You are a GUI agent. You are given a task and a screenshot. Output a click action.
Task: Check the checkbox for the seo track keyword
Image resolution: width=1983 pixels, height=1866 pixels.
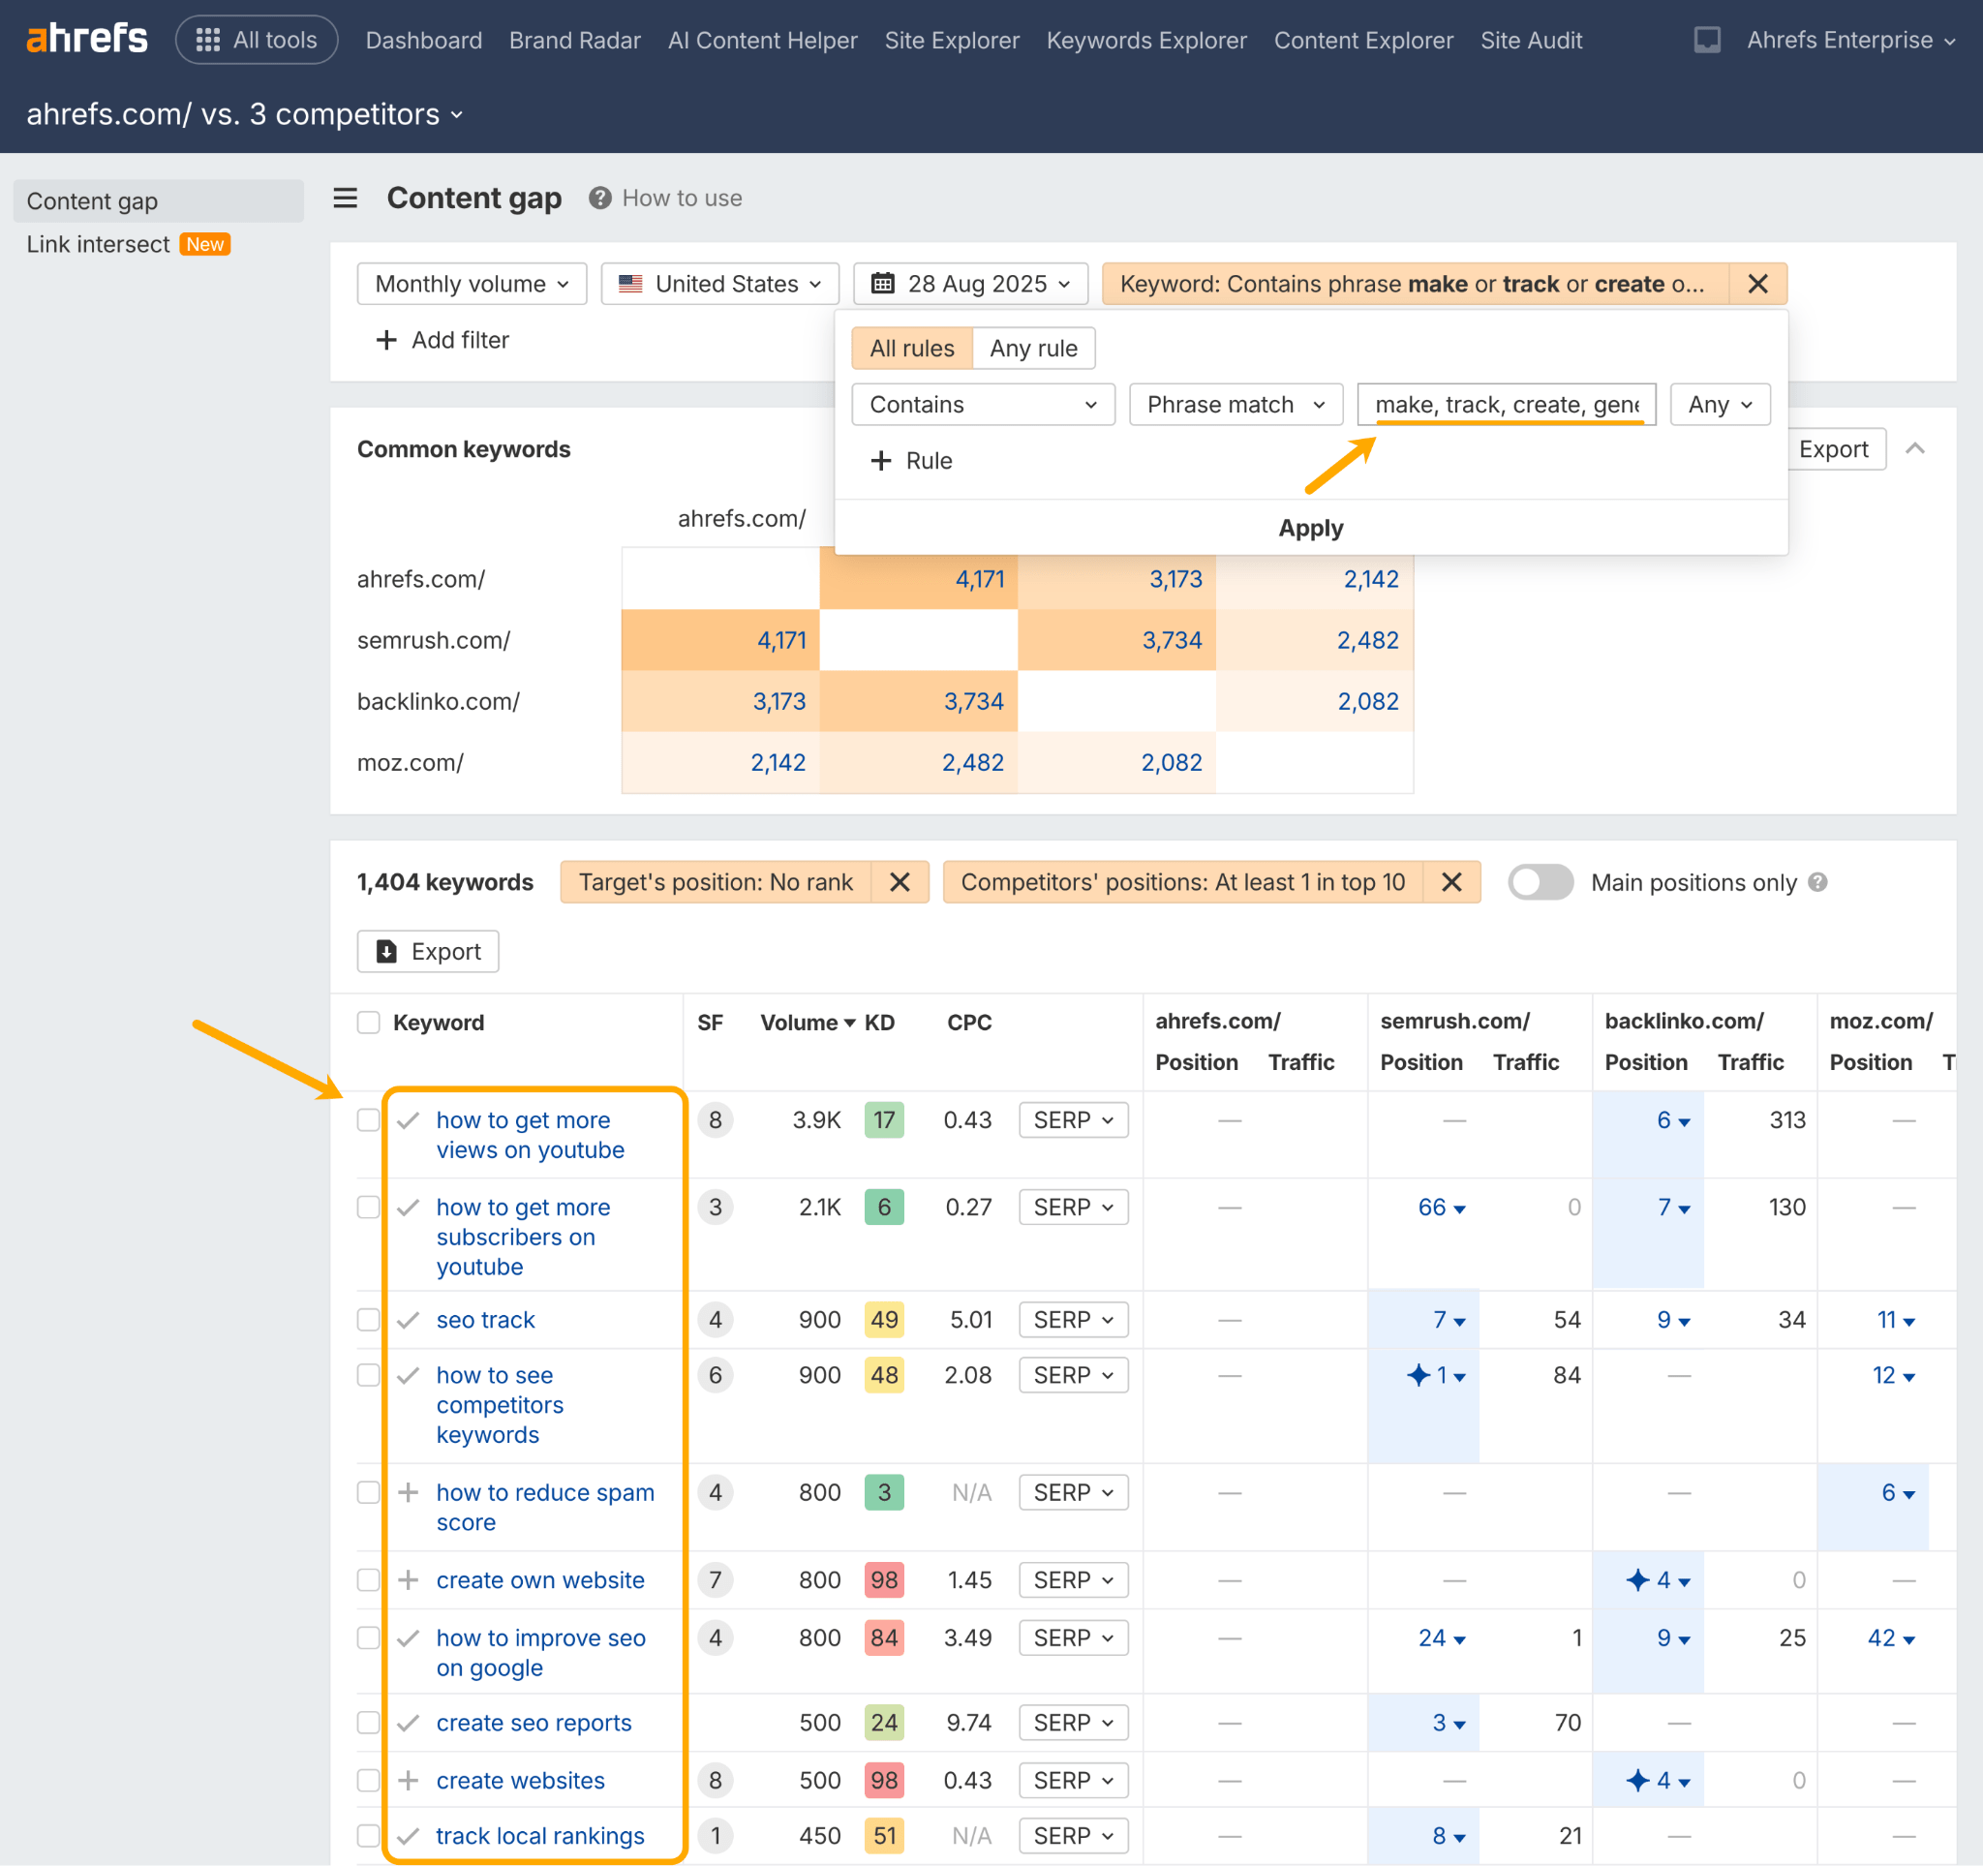click(x=368, y=1319)
